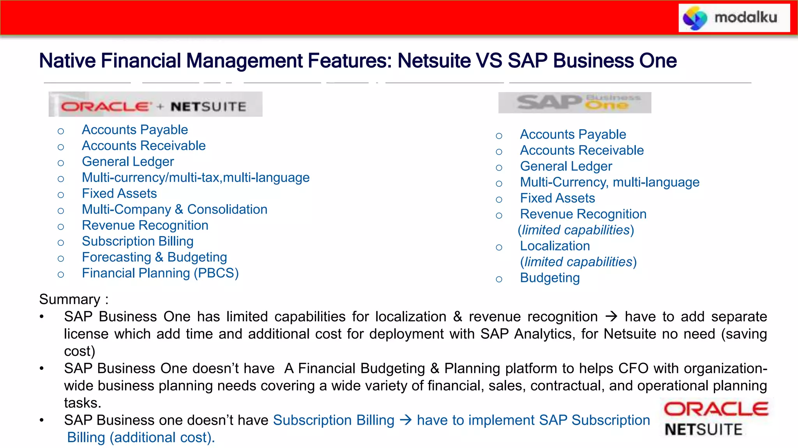Select Forecasting & Budgeting feature
Screen dimensions: 798x448
(x=154, y=257)
